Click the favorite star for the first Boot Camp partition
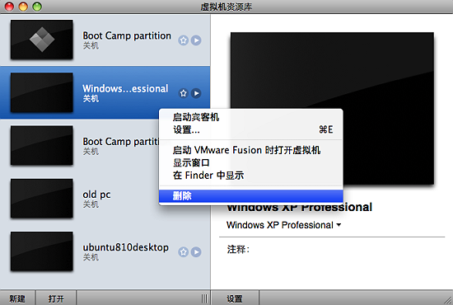 tap(183, 40)
